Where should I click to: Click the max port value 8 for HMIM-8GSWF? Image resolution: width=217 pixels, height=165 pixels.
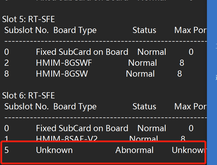tap(182, 63)
